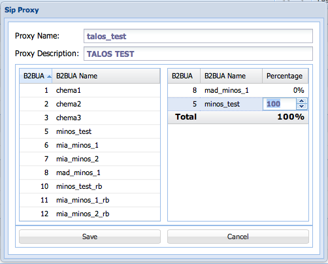Select the percentage input showing 100
Image resolution: width=328 pixels, height=264 pixels.
pyautogui.click(x=280, y=104)
